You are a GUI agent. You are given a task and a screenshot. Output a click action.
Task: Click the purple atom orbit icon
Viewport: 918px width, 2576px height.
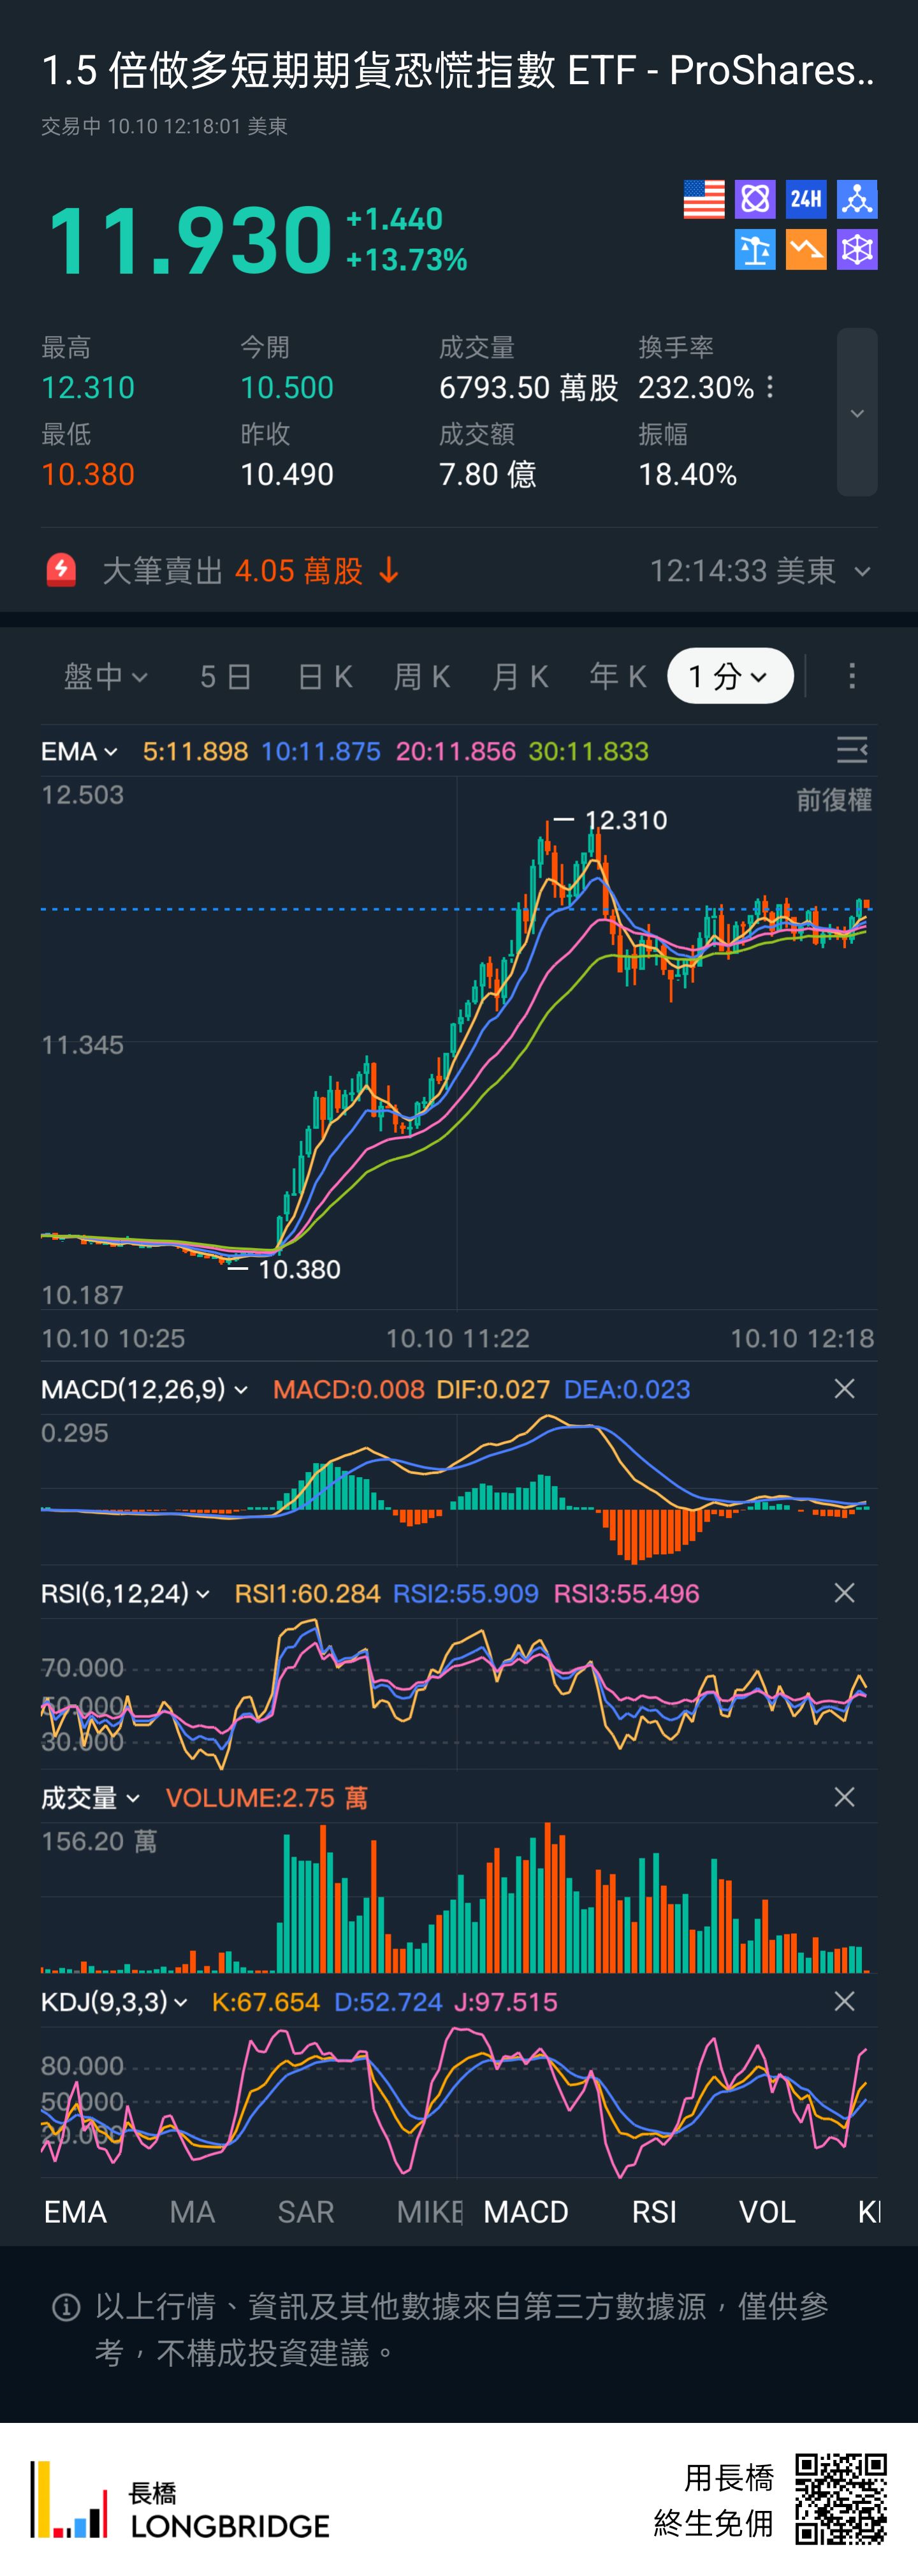coord(754,199)
